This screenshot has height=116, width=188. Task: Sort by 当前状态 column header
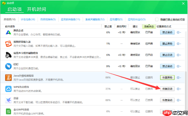pos(149,26)
